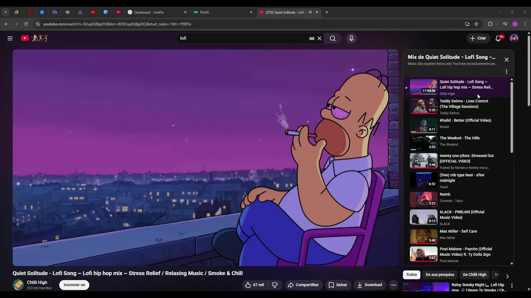Close the PixGG tab
The image size is (531, 298).
tap(251, 12)
